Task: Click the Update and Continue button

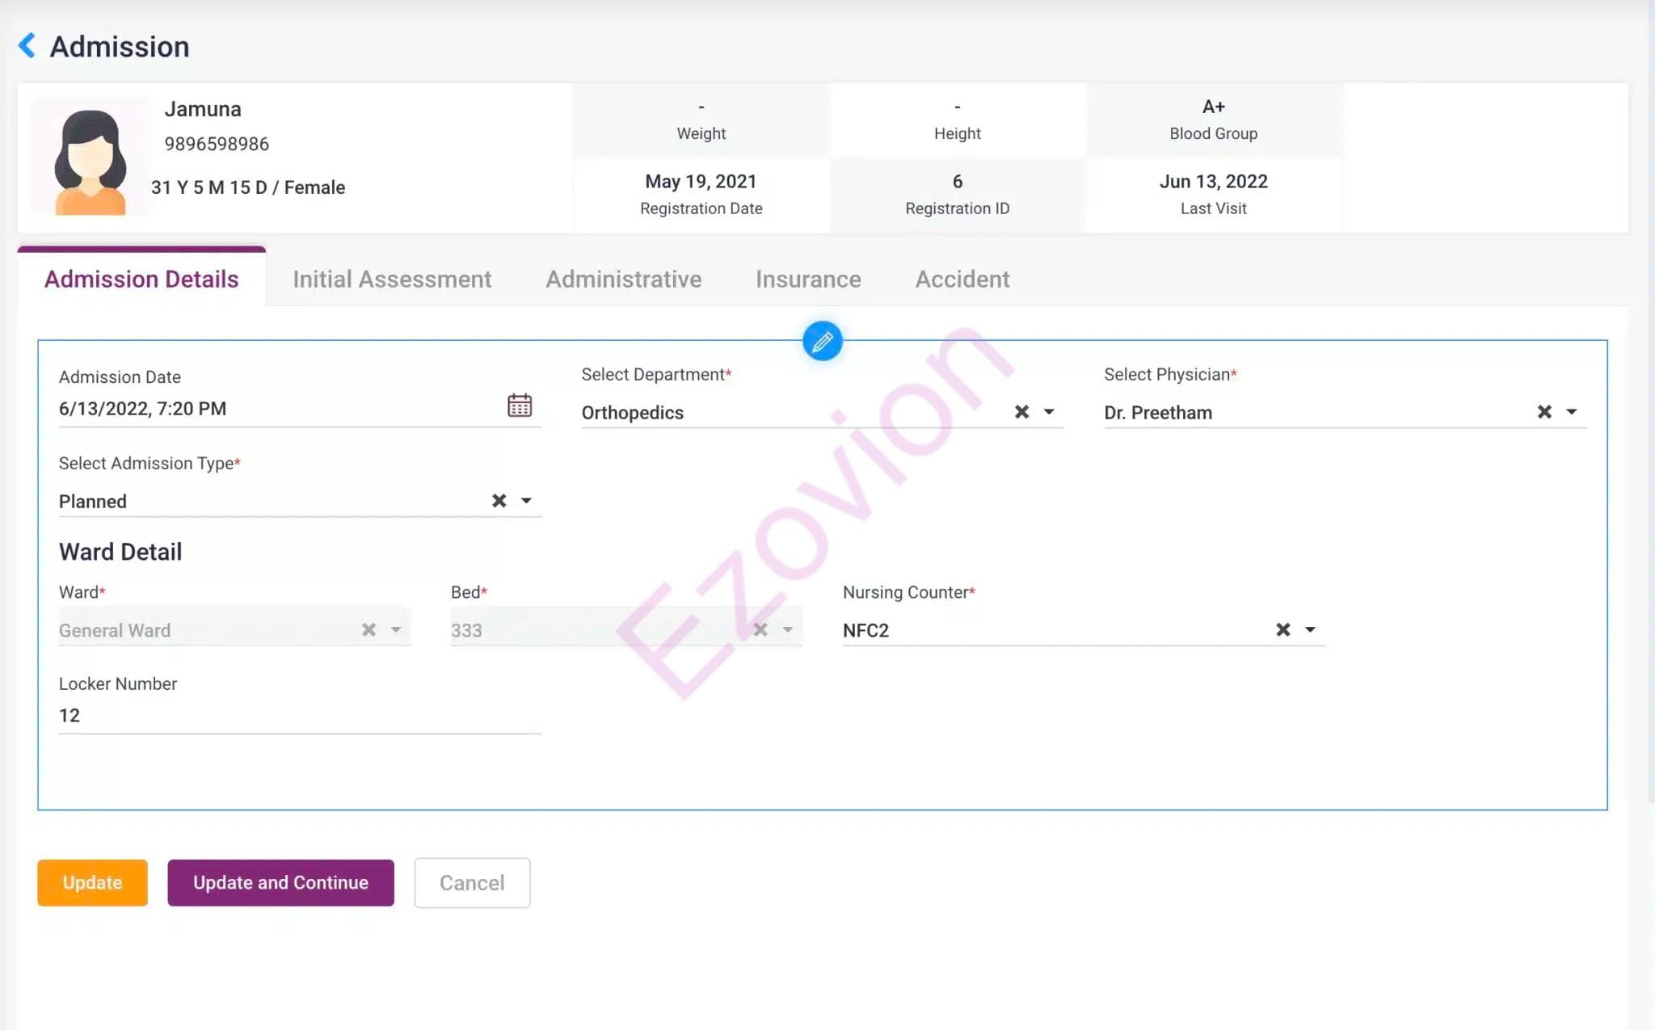Action: [x=280, y=882]
